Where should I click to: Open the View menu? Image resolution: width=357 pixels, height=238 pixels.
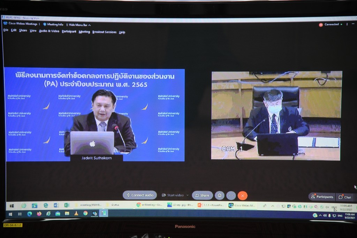point(33,31)
